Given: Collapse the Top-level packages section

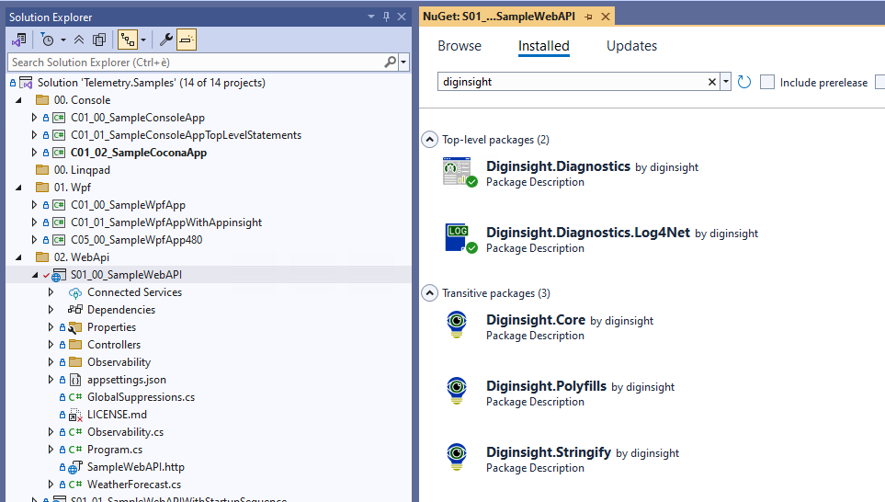Looking at the screenshot, I should [429, 140].
